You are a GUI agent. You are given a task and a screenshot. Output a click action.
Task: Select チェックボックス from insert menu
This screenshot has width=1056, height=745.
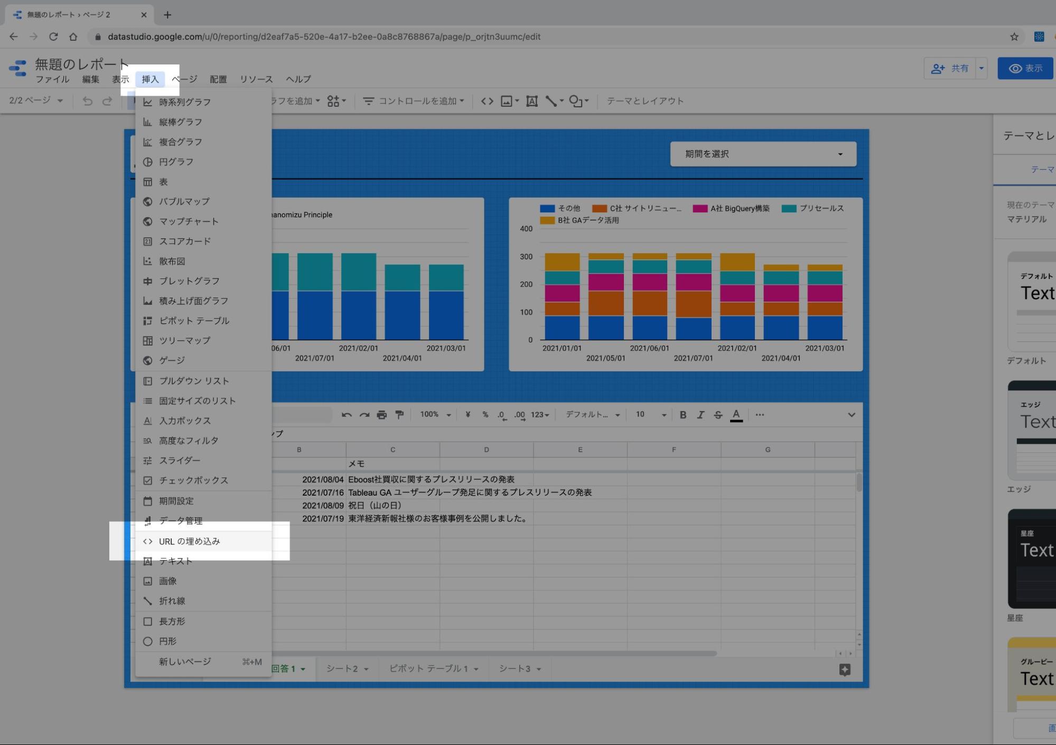click(x=193, y=480)
